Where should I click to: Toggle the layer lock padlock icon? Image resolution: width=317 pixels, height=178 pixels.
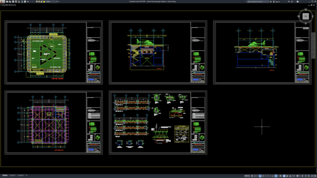42,1
